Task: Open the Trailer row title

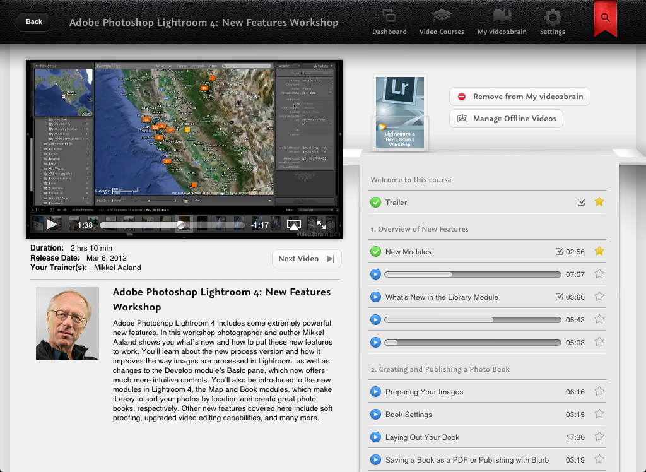Action: pos(396,203)
